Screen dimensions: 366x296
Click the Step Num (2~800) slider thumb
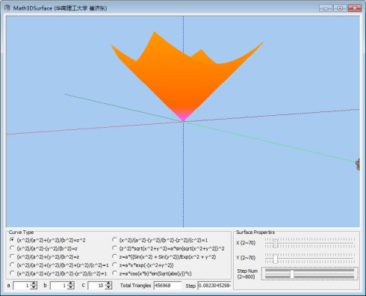292,274
